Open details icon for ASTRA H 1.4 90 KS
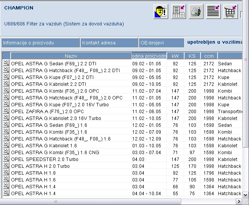 [x=6, y=186]
